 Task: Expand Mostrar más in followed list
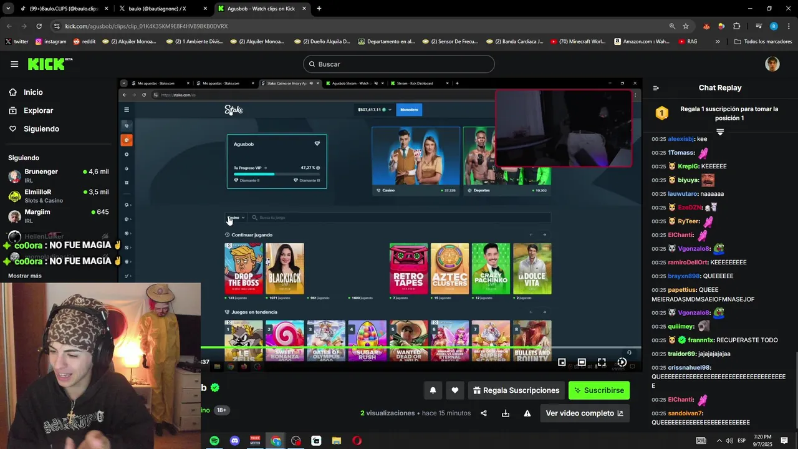25,276
